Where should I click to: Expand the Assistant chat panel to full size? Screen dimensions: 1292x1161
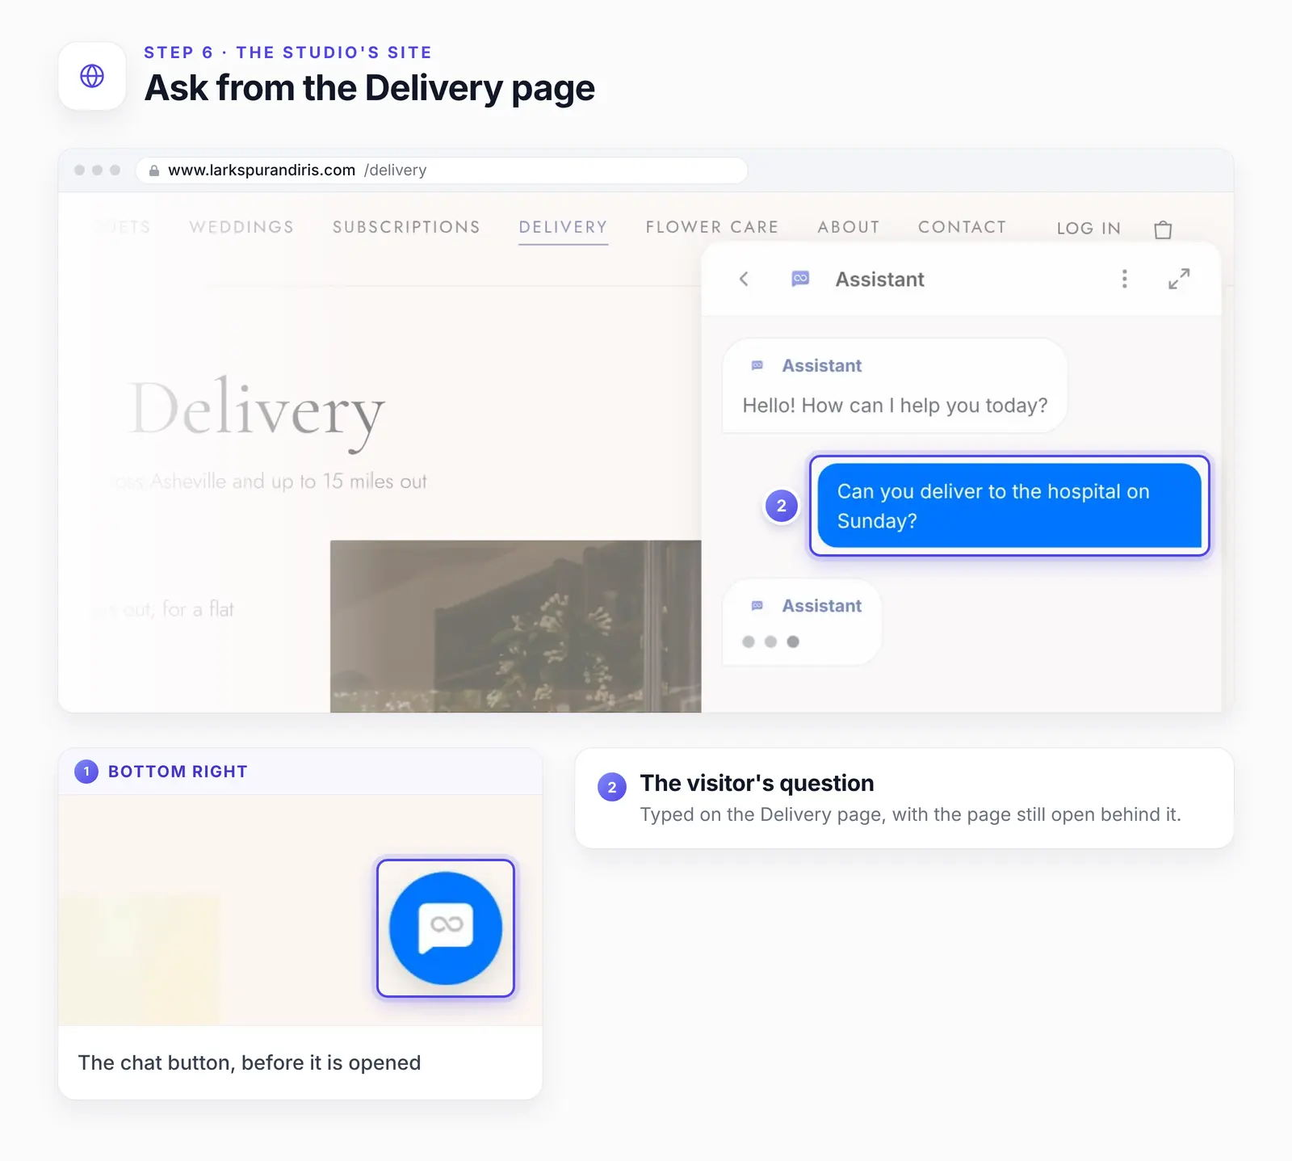tap(1179, 279)
